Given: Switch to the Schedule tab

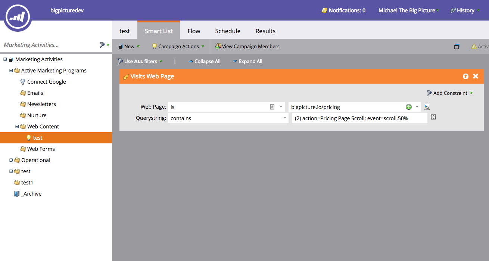Looking at the screenshot, I should (228, 31).
